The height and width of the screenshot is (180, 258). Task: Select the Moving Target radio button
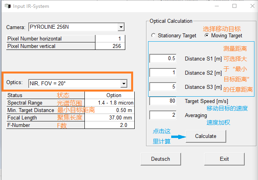point(207,36)
